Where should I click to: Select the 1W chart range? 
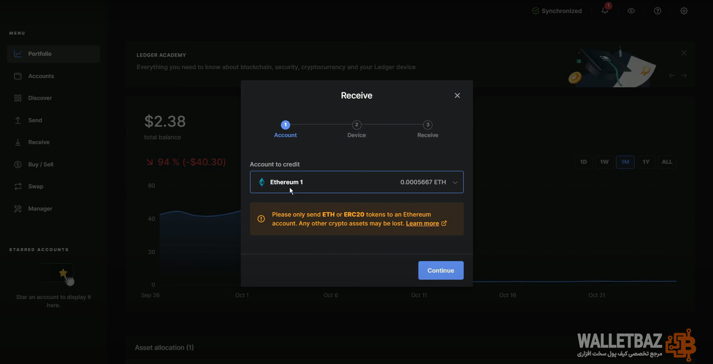[x=604, y=162]
